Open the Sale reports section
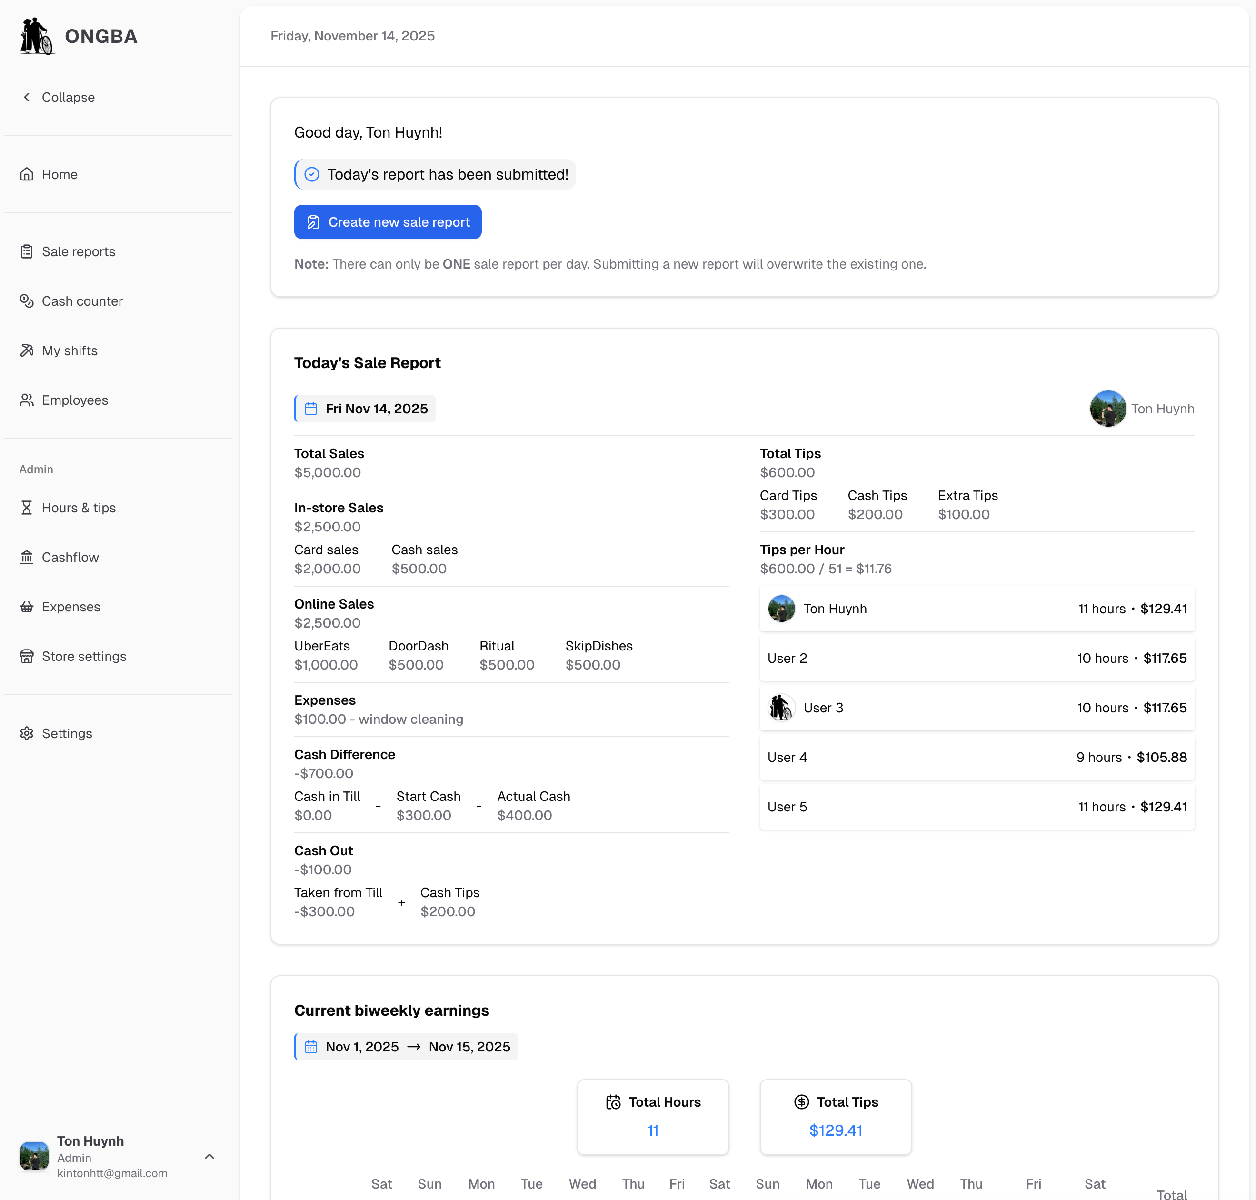The height and width of the screenshot is (1200, 1256). click(x=78, y=251)
